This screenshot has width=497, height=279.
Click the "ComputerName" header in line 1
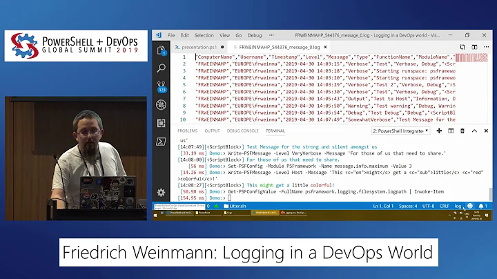click(215, 57)
